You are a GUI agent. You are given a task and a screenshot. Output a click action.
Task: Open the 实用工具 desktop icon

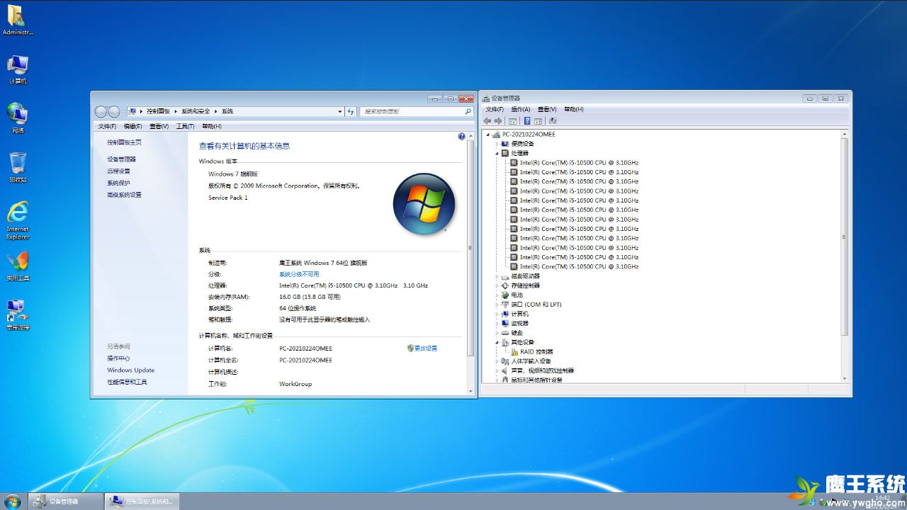[x=18, y=266]
